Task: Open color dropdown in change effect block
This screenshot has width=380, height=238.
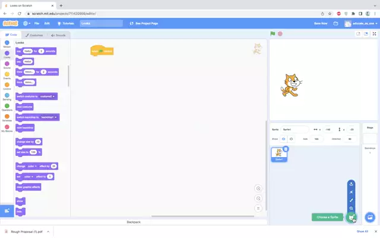Action: (x=32, y=166)
